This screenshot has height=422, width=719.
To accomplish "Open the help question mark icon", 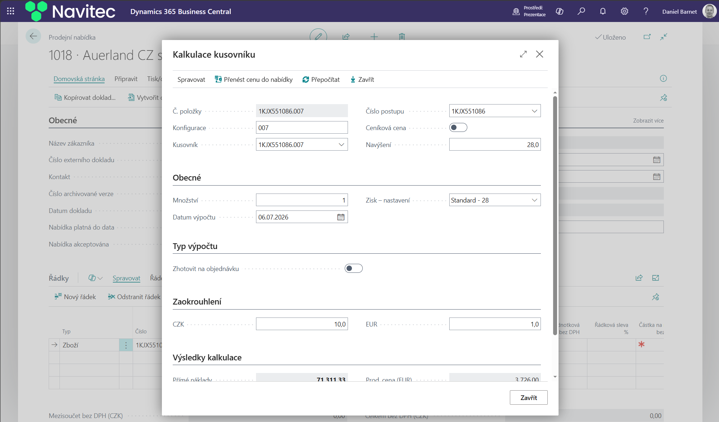I will (x=646, y=11).
